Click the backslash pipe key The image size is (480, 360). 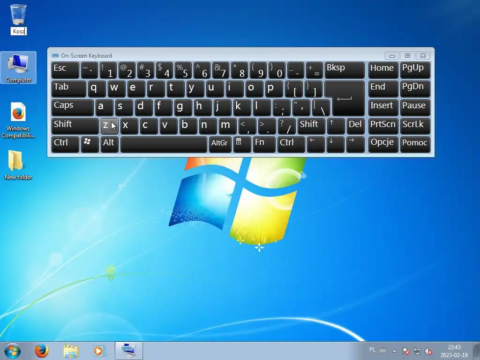pyautogui.click(x=321, y=107)
